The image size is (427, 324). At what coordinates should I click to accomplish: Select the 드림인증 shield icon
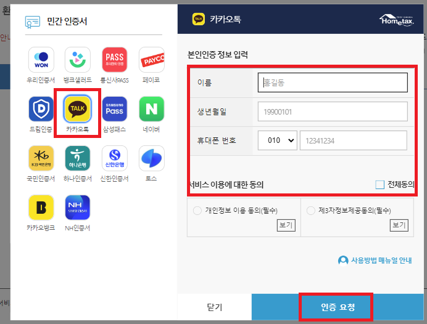point(41,109)
